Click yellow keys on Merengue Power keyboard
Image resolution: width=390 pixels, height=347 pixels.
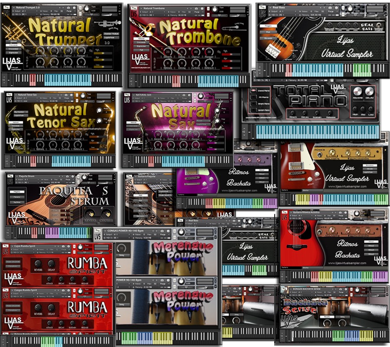point(163,338)
